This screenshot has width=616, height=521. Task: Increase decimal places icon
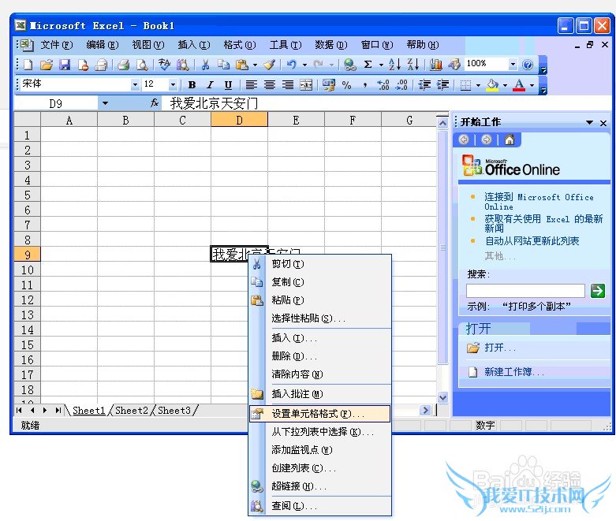pyautogui.click(x=383, y=85)
